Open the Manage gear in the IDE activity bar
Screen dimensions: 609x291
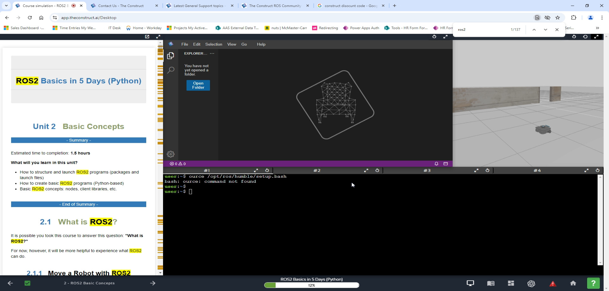click(x=171, y=154)
